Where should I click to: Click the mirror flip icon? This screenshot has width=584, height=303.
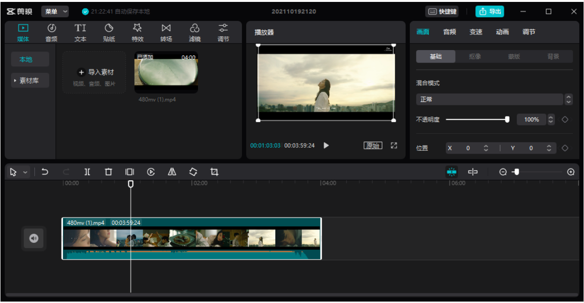[172, 172]
